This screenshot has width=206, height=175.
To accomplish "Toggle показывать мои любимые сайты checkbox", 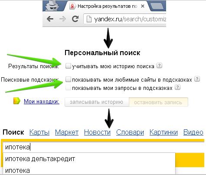I will (68, 79).
